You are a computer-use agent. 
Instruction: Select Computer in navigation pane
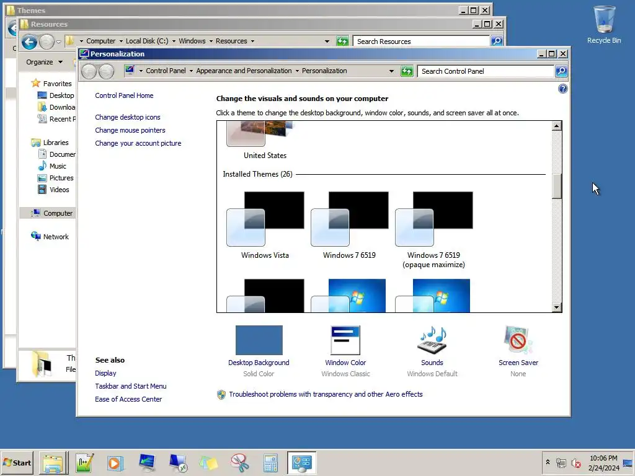pyautogui.click(x=47, y=213)
